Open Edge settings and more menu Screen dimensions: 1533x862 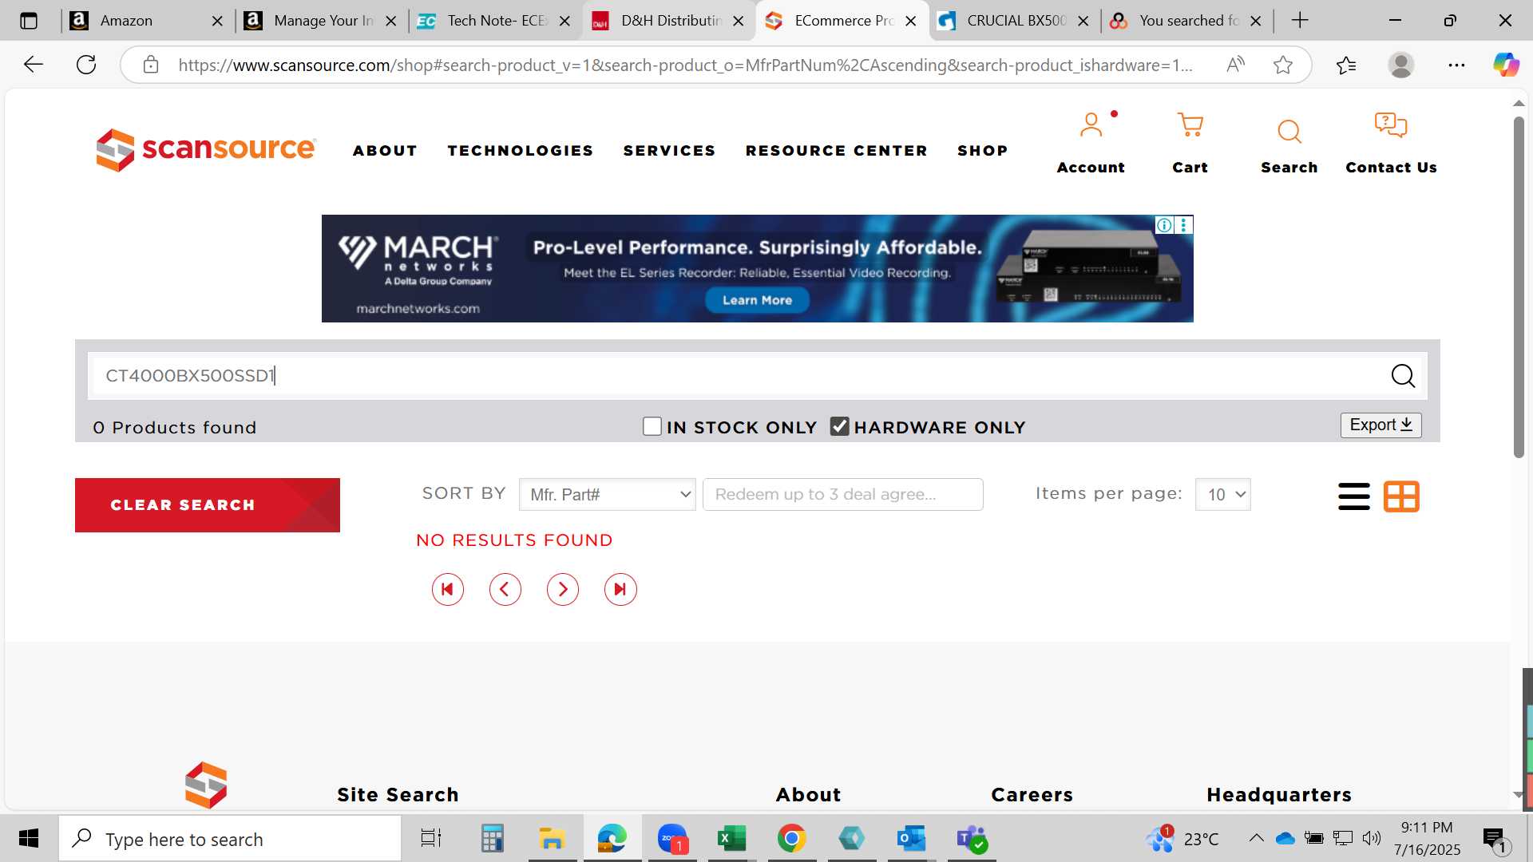click(1456, 65)
